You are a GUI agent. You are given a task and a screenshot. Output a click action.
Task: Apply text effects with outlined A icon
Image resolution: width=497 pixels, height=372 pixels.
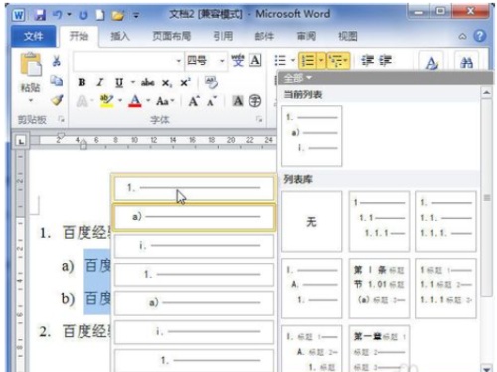(x=83, y=101)
